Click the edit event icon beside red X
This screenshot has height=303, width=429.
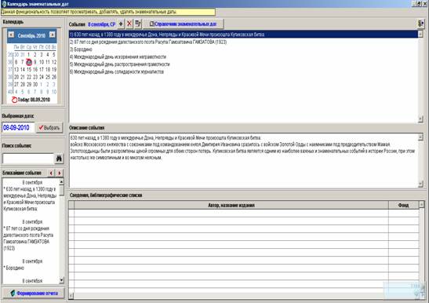point(138,24)
